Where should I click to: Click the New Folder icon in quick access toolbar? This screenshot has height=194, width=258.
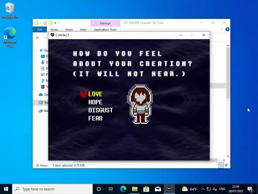pyautogui.click(x=51, y=23)
